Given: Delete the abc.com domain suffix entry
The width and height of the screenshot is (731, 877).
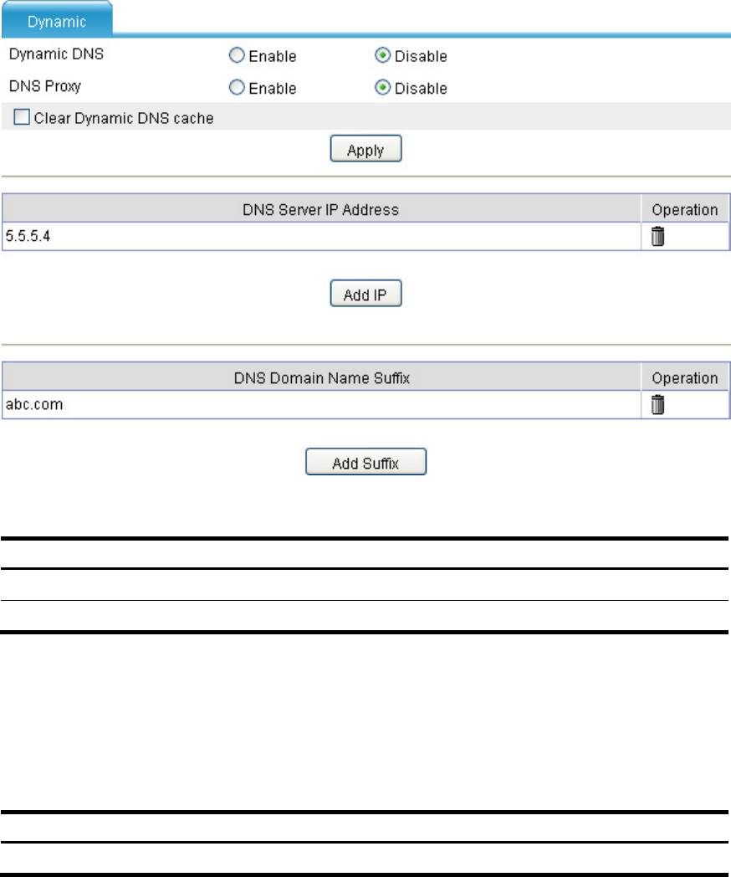Looking at the screenshot, I should (657, 404).
